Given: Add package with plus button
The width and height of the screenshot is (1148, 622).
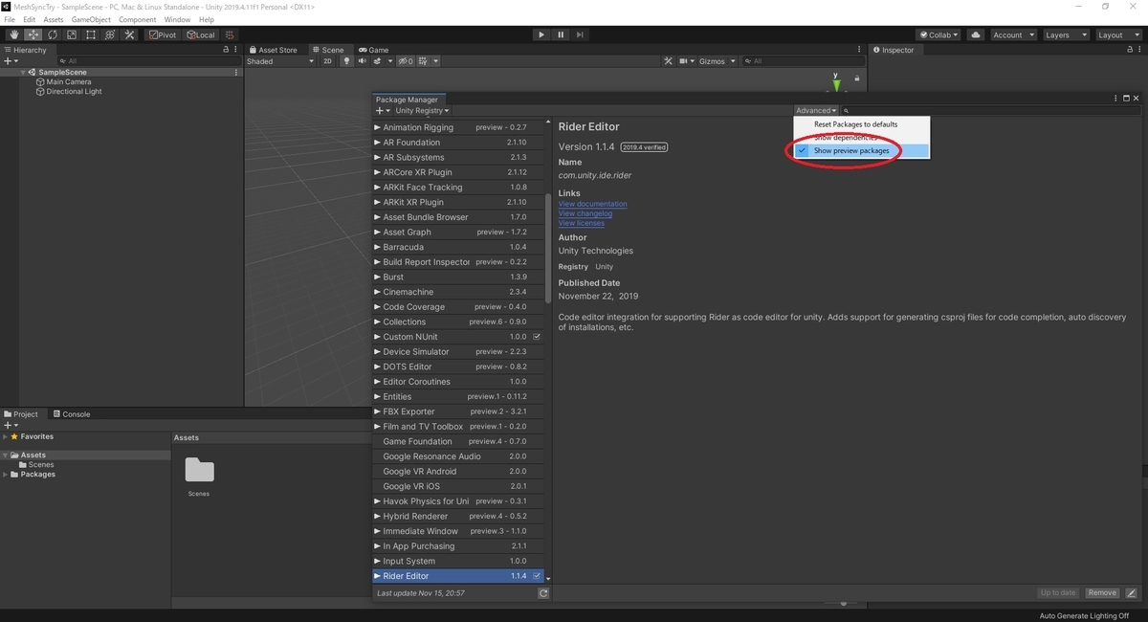Looking at the screenshot, I should coord(382,111).
